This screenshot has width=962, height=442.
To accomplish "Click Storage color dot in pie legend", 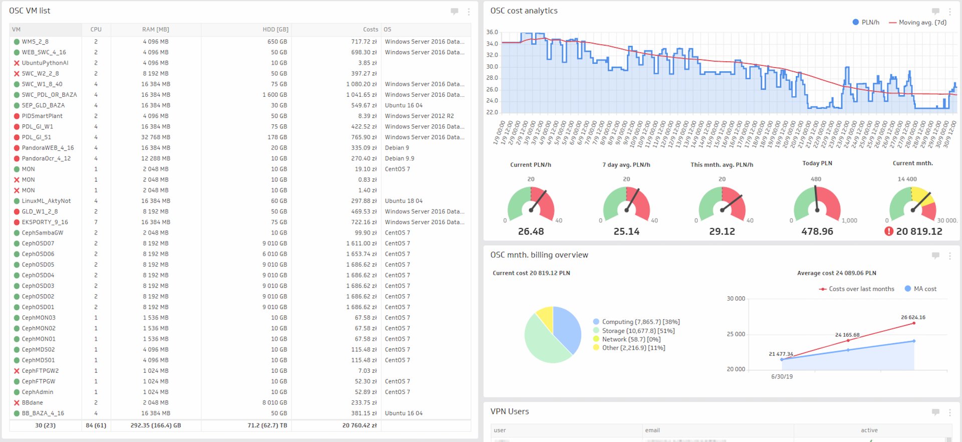I will click(596, 331).
